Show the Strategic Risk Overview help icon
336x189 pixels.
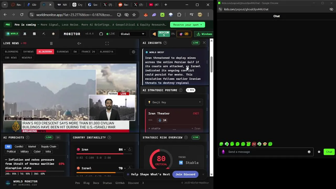point(186,137)
